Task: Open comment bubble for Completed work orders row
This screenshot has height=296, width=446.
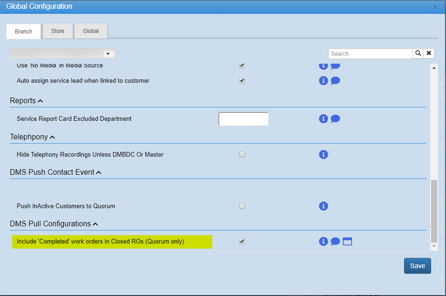Action: pyautogui.click(x=335, y=241)
